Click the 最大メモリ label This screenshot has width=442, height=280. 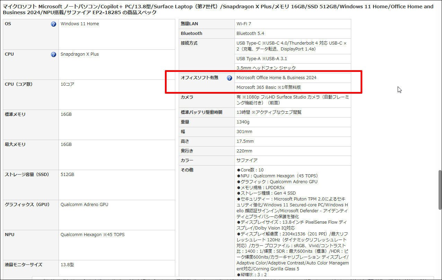[x=15, y=144]
